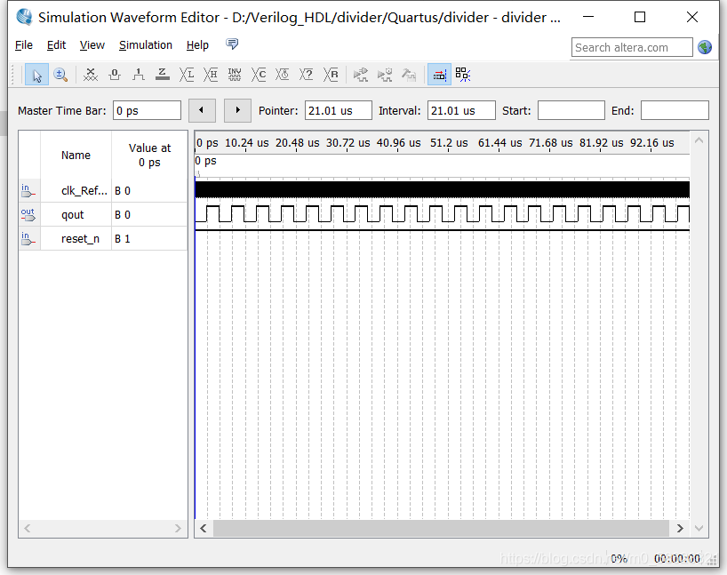Image resolution: width=727 pixels, height=575 pixels.
Task: Select the qout signal row
Action: pyautogui.click(x=103, y=215)
